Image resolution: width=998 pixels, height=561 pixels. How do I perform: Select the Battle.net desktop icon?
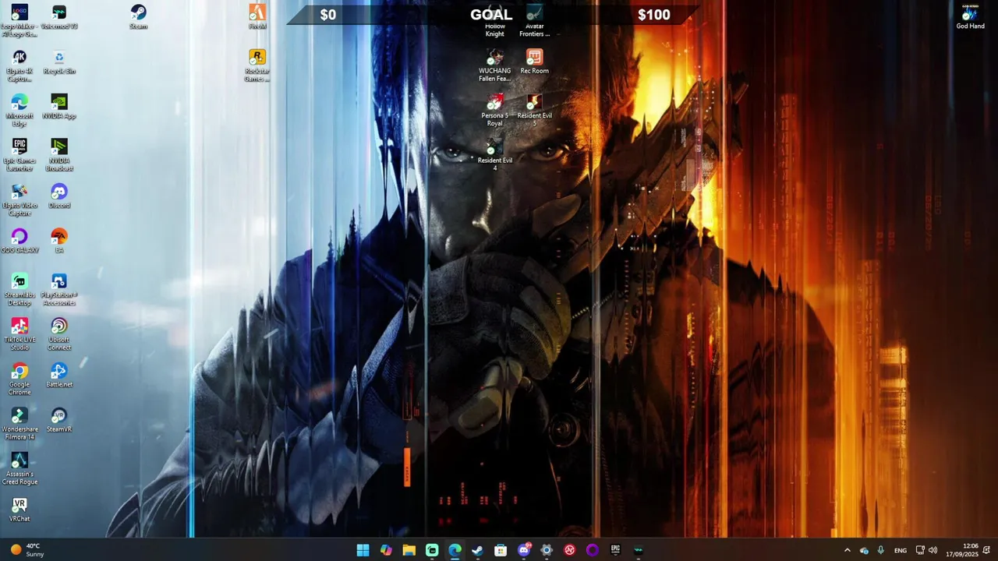click(59, 376)
